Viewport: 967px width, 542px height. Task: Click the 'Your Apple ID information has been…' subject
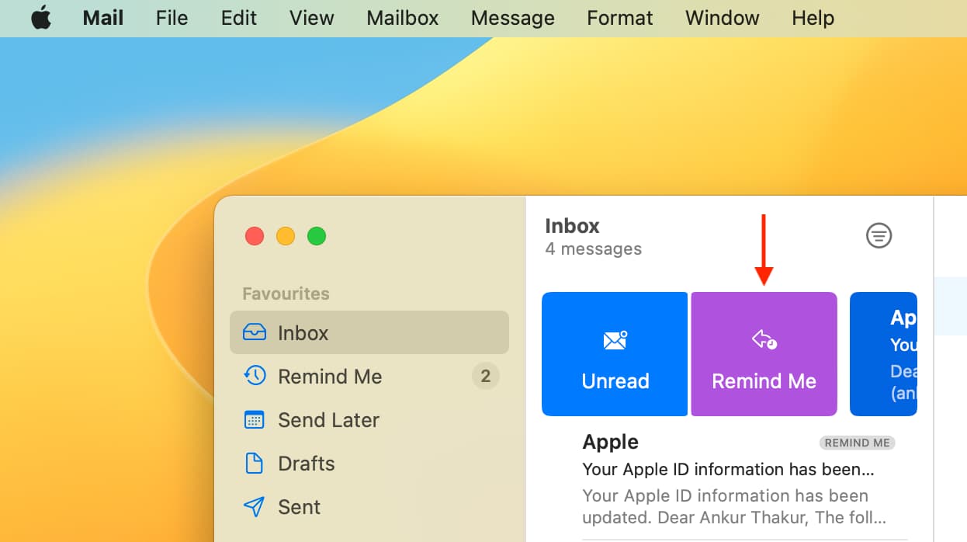[x=729, y=470]
